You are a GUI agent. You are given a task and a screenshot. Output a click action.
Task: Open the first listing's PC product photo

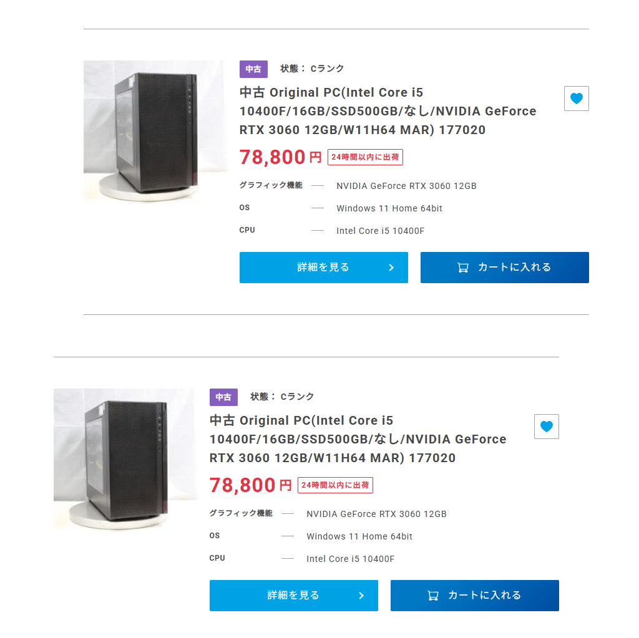(155, 131)
